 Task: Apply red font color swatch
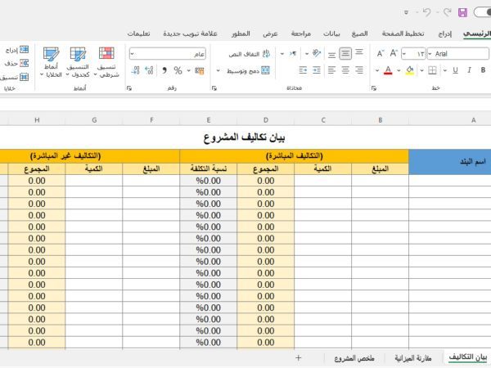tap(388, 70)
